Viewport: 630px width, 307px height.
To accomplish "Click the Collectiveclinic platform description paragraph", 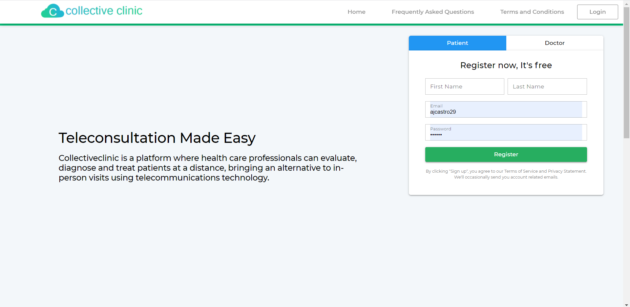I will [x=208, y=168].
